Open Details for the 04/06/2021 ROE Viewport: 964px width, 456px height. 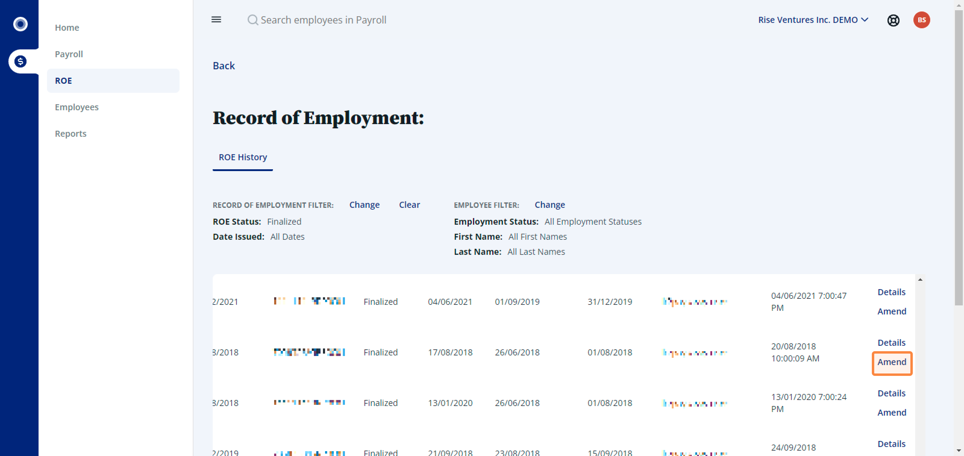coord(891,292)
